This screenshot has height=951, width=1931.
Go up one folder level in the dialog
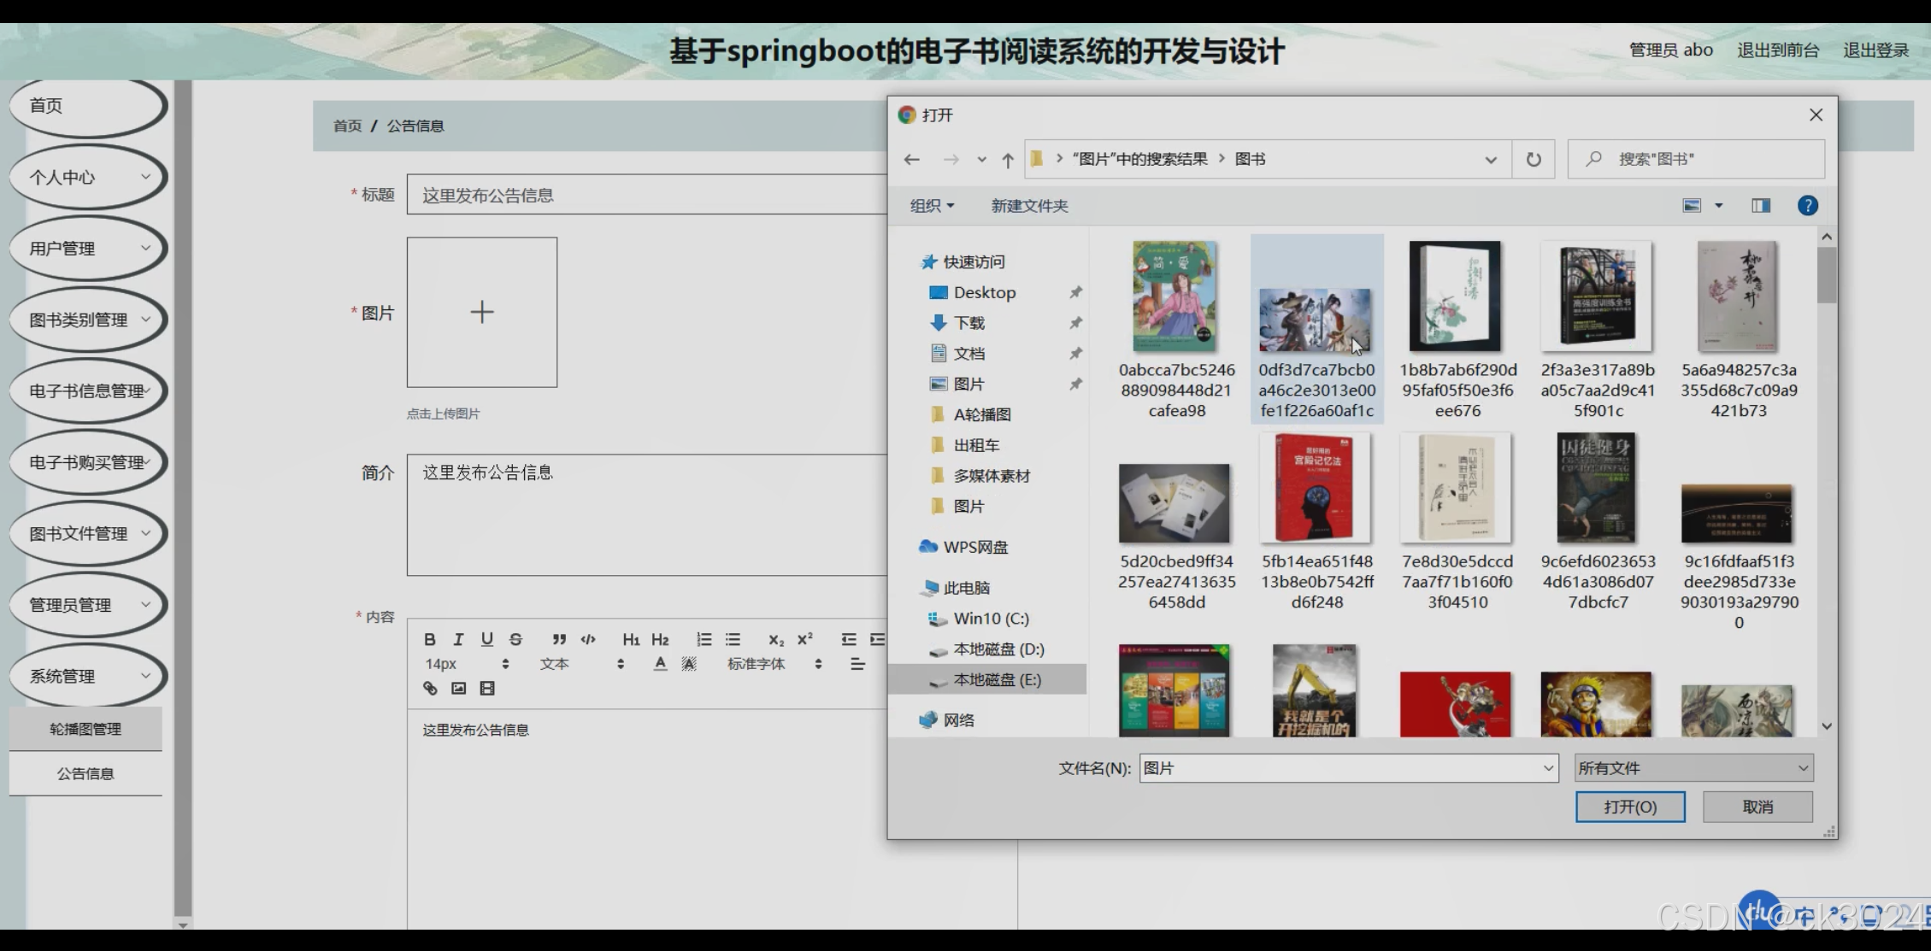tap(1008, 160)
